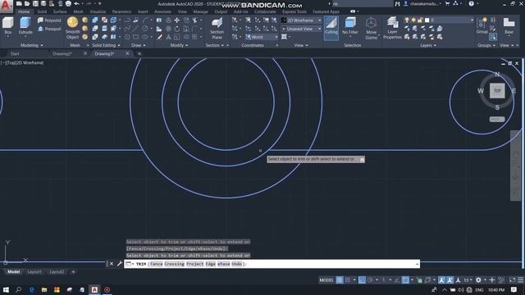Toggle Clean Screen icon in status bar

pyautogui.click(x=512, y=280)
